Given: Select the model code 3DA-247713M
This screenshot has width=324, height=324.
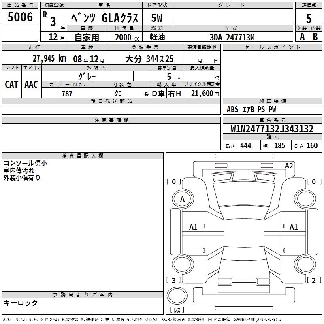Looking at the screenshot, I should 232,37.
